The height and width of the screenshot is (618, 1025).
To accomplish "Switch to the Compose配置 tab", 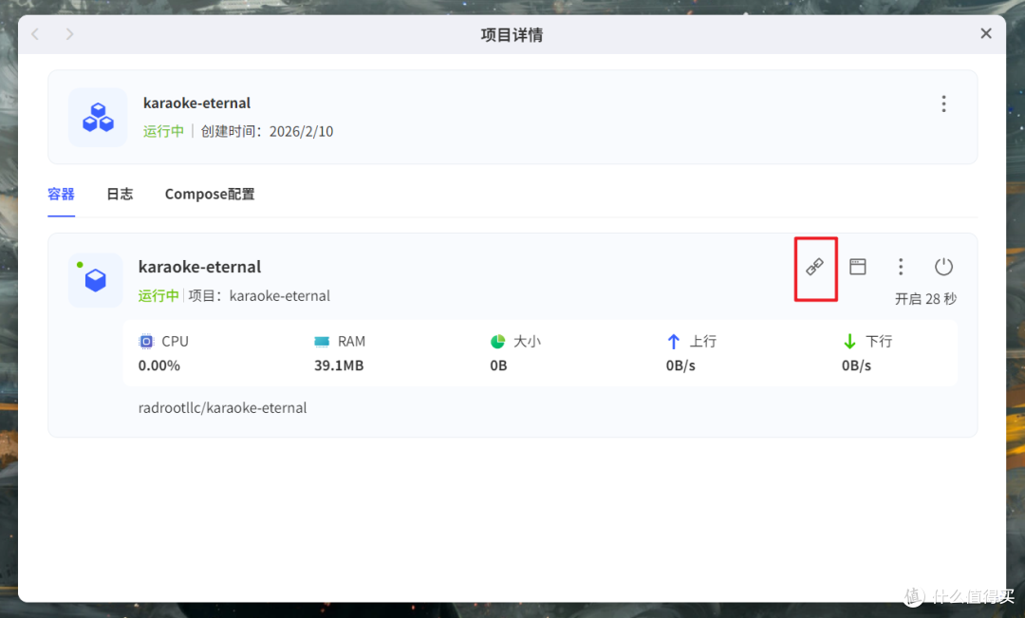I will 210,195.
